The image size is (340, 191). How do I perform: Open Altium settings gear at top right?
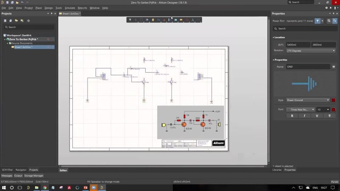(x=327, y=8)
